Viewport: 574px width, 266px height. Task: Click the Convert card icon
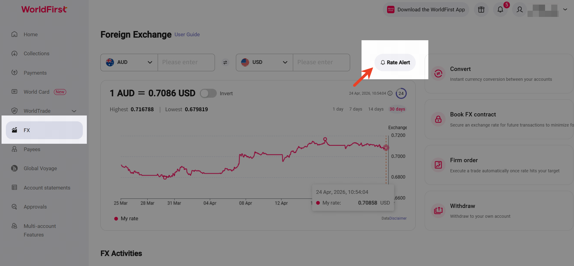coord(438,74)
